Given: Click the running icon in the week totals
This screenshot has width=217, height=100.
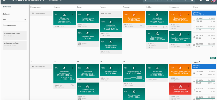Looking at the screenshot, I should 194,28.
